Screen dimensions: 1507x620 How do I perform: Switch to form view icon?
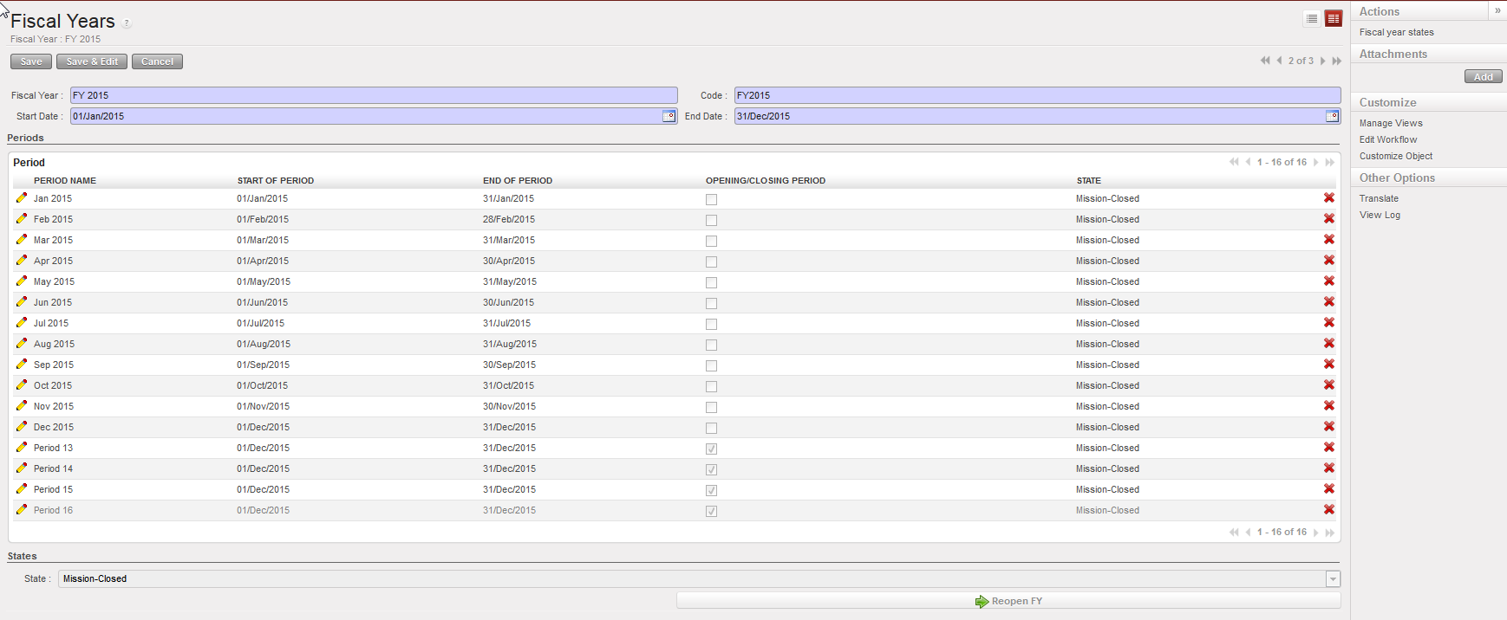(1333, 19)
